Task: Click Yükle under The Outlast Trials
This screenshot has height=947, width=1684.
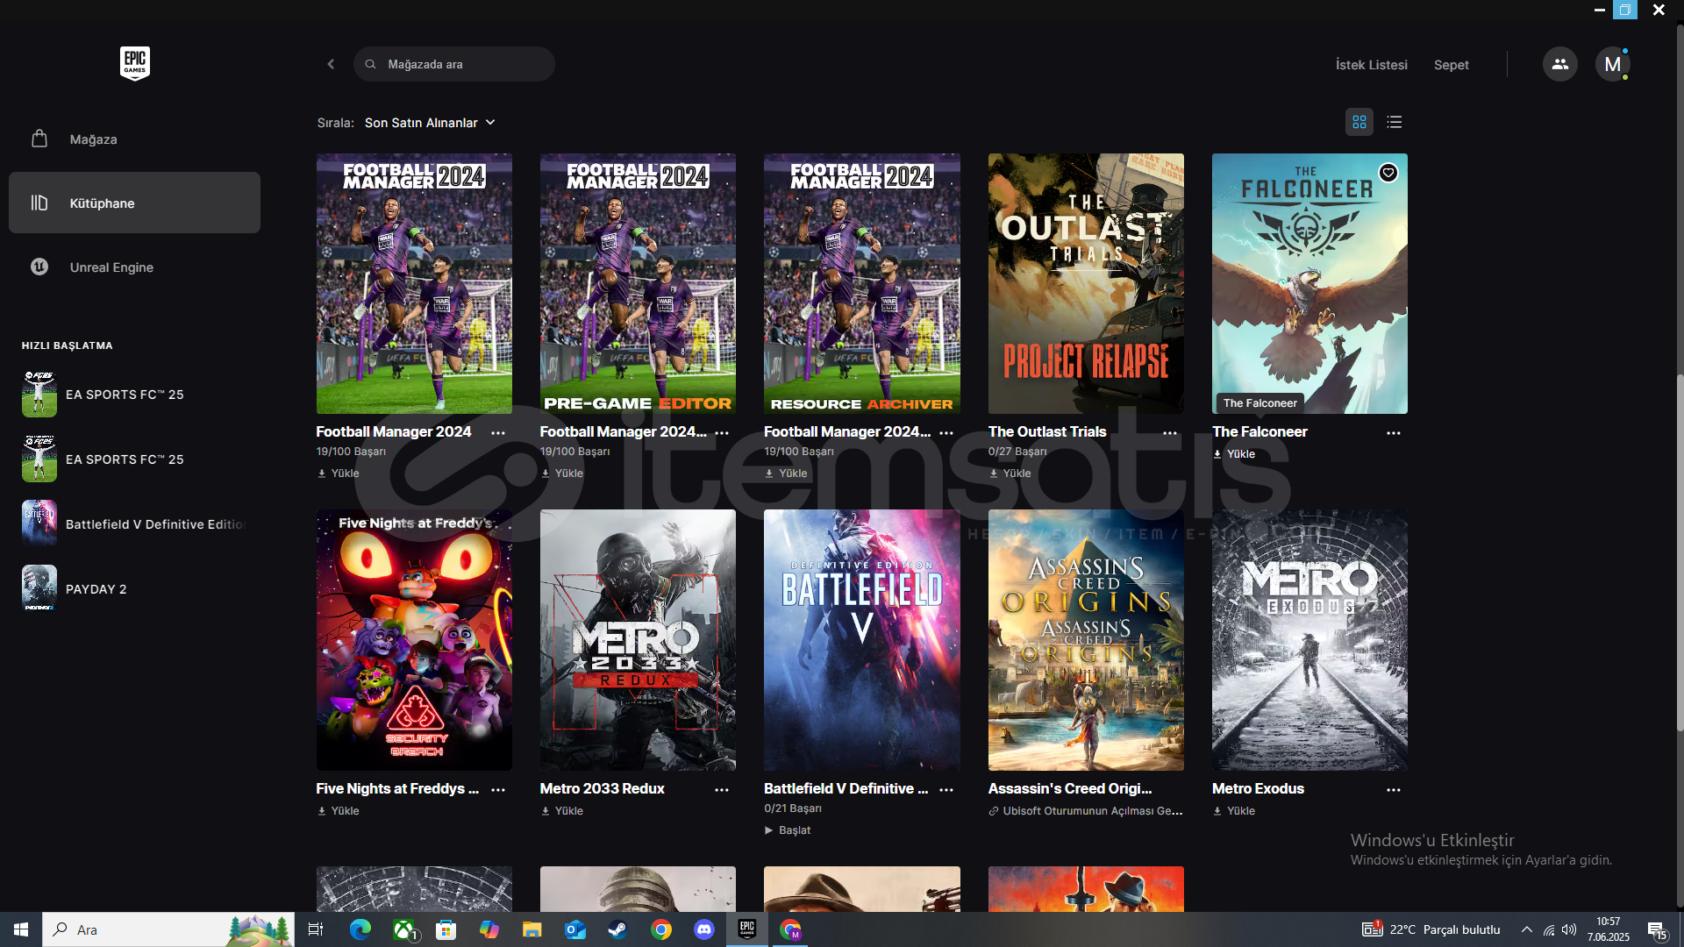Action: pos(1010,473)
